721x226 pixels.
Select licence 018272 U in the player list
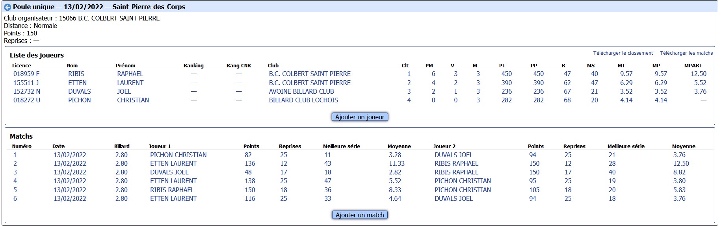click(x=27, y=100)
